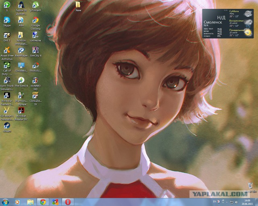Viewport: 258px width, 206px height.
Task: Select the ситиком desktop shortcut
Action: (35, 37)
